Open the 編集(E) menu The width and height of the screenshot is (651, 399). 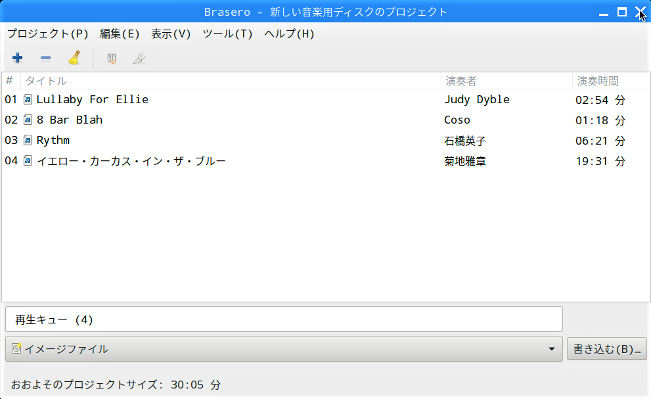(120, 34)
